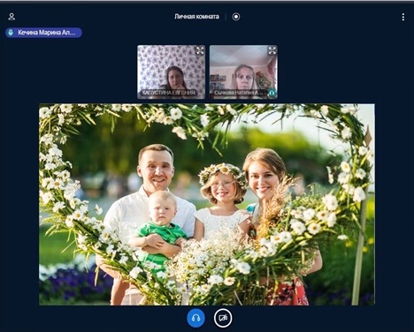Click the Личная комната room title

(196, 17)
